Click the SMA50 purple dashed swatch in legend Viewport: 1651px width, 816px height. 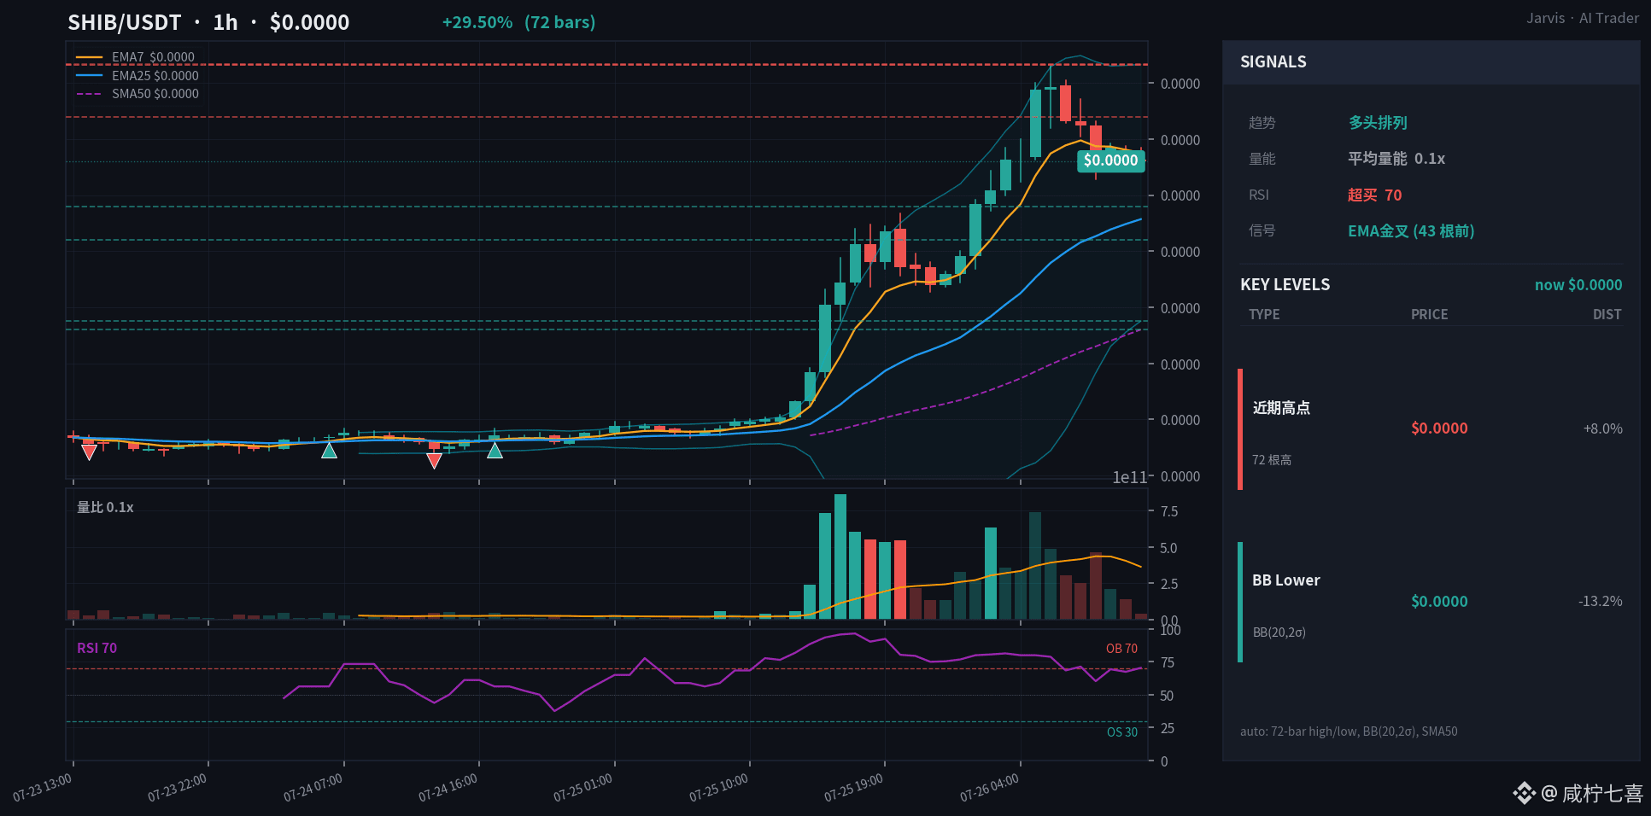(x=89, y=94)
